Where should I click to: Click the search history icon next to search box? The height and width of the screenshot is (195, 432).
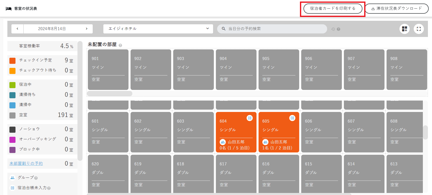click(x=333, y=29)
